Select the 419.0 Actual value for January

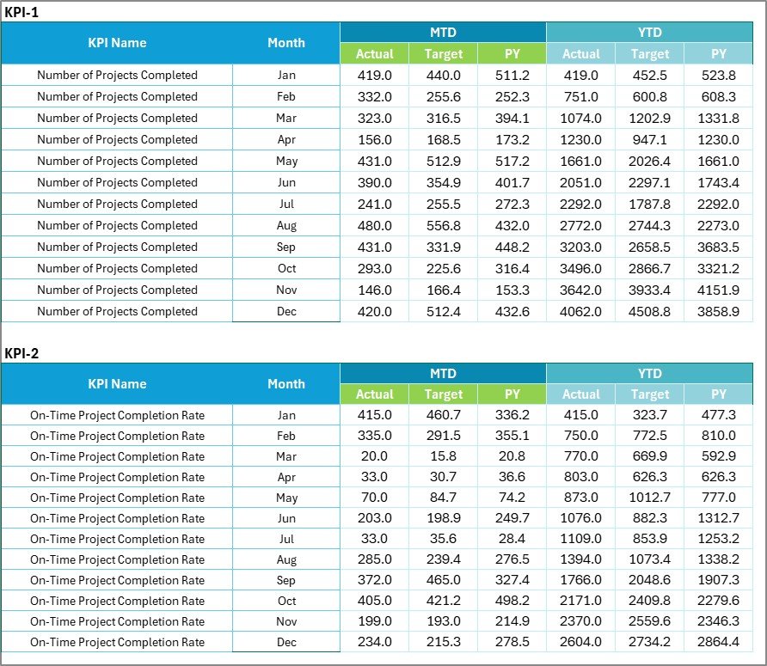[375, 75]
